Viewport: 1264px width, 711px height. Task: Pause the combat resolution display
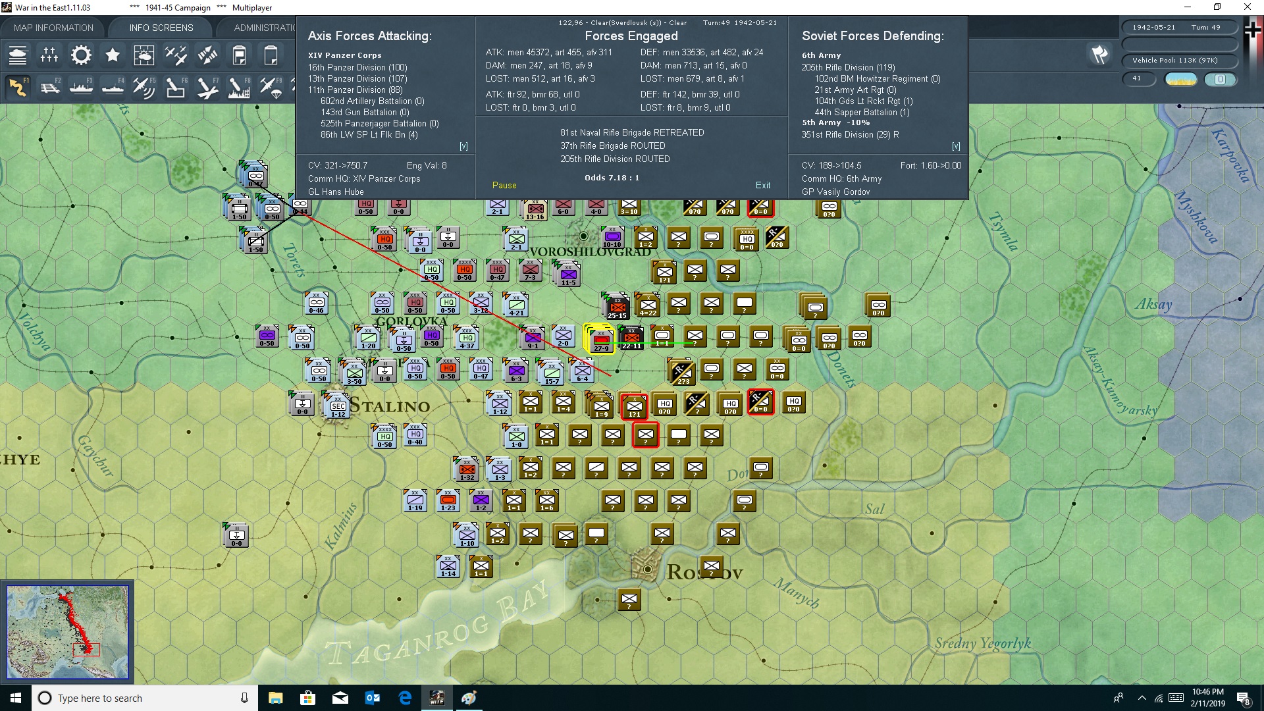pos(504,186)
